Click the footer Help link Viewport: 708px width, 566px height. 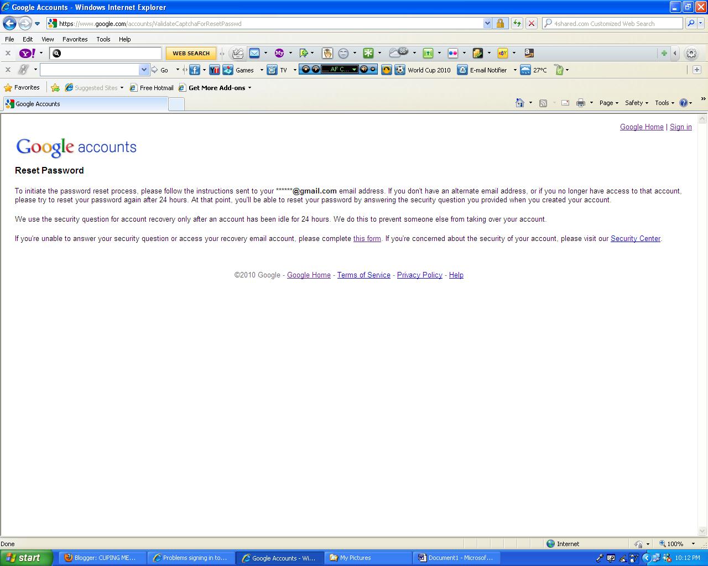coord(456,275)
